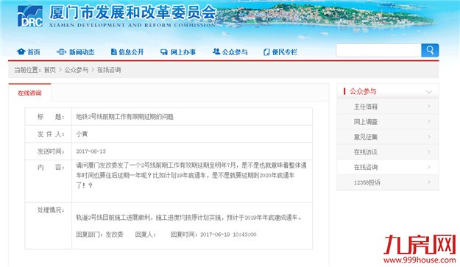The height and width of the screenshot is (267, 460).
Task: Click the blue magnifier search button
Action: [x=430, y=51]
